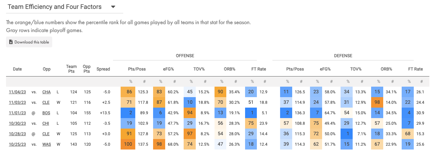The height and width of the screenshot is (153, 437).
Task: Click the download icon beside Download this table
Action: point(11,42)
